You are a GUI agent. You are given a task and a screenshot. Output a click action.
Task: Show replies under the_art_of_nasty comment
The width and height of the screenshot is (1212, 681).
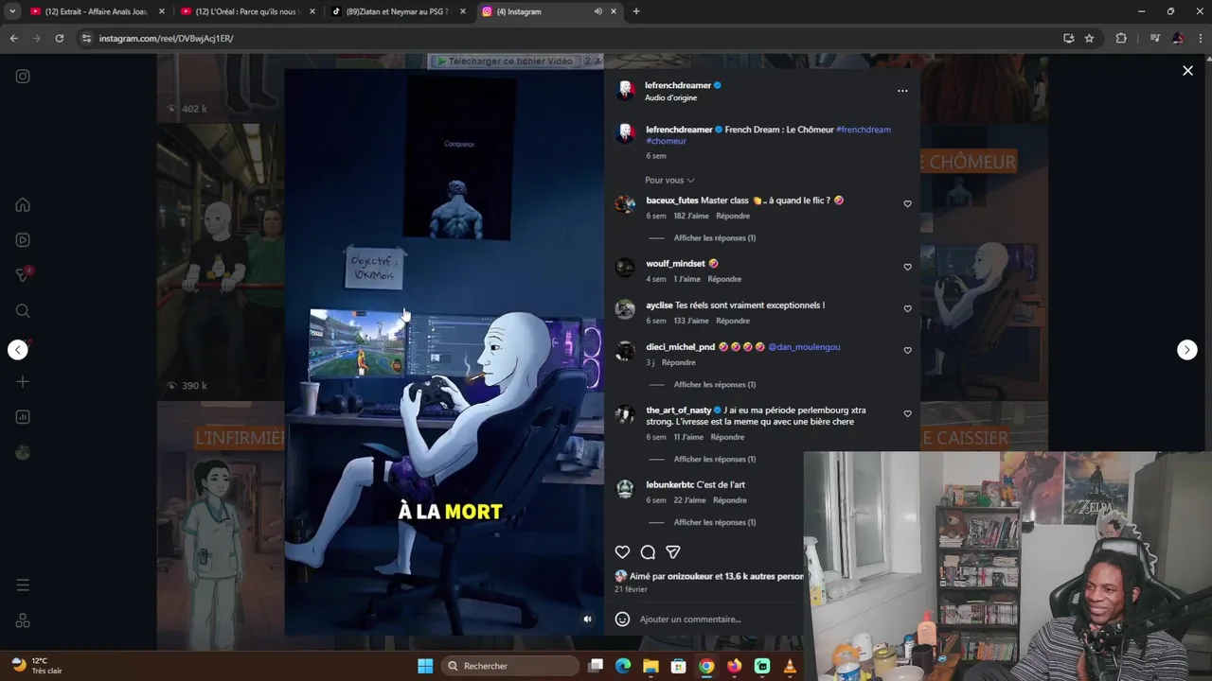(x=714, y=460)
